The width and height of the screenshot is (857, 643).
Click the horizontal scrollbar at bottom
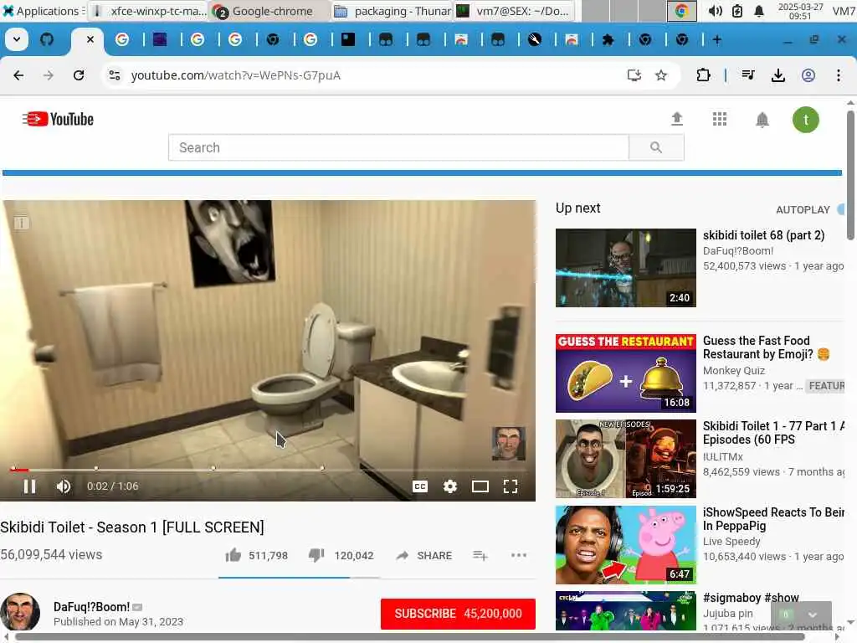411,637
